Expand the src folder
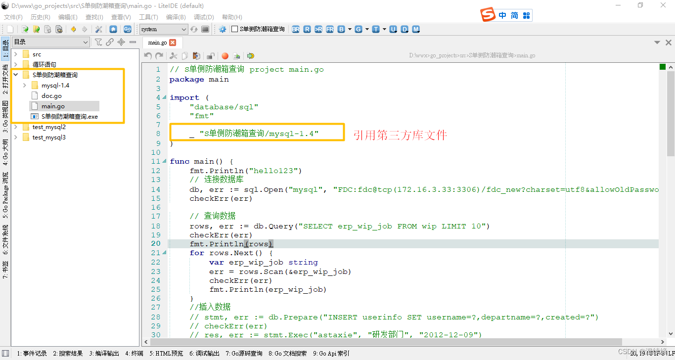The height and width of the screenshot is (360, 675). pyautogui.click(x=15, y=54)
